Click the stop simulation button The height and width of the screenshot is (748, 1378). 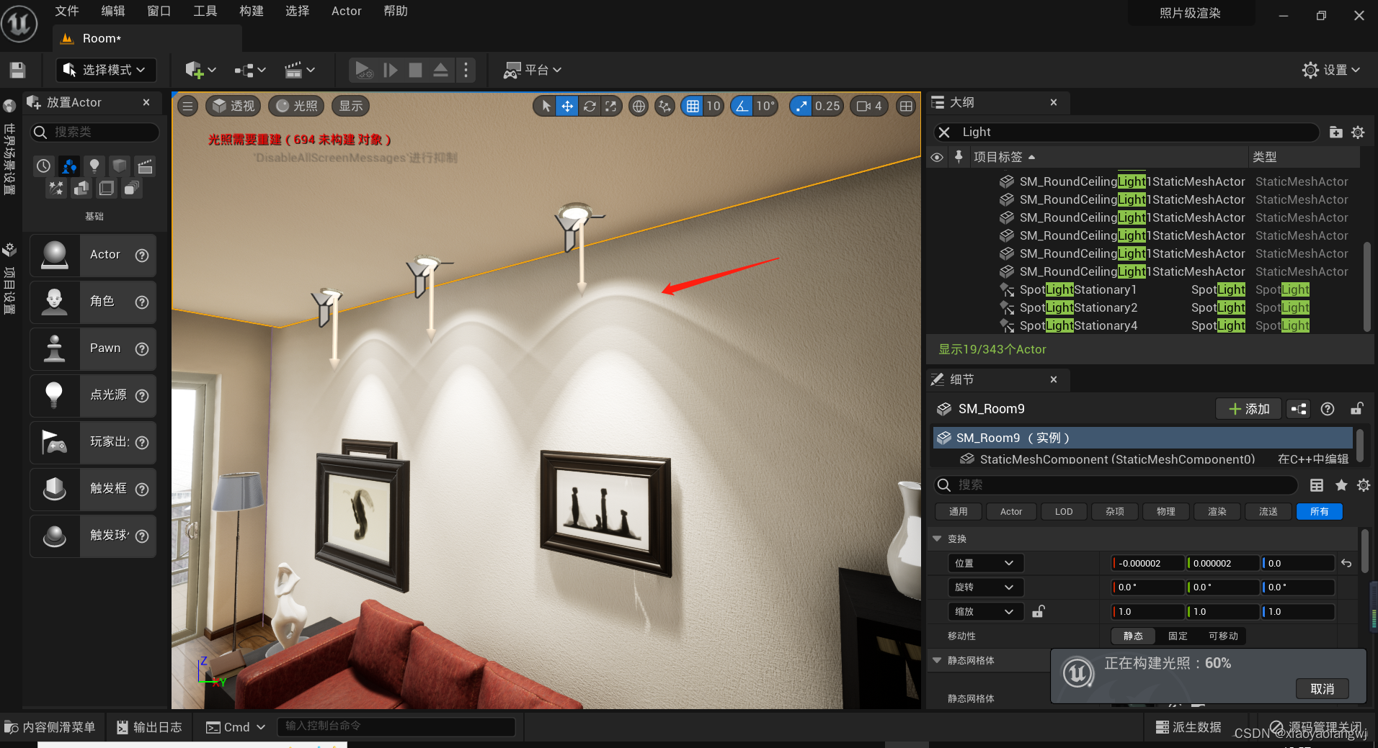tap(415, 70)
